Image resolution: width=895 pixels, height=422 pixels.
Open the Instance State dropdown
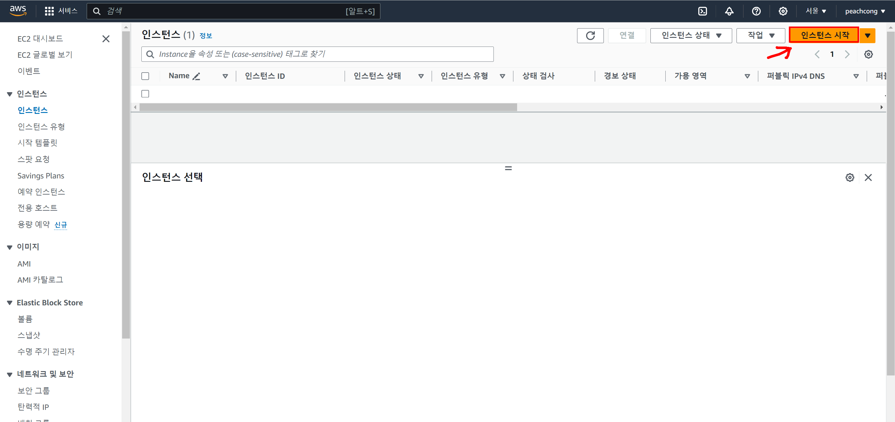691,35
